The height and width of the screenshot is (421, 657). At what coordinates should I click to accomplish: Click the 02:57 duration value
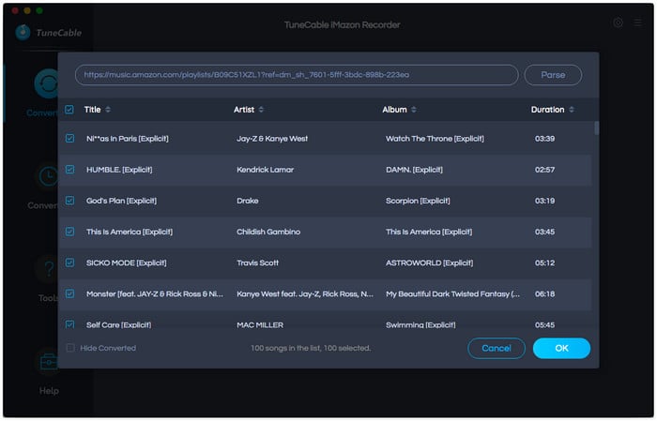544,170
